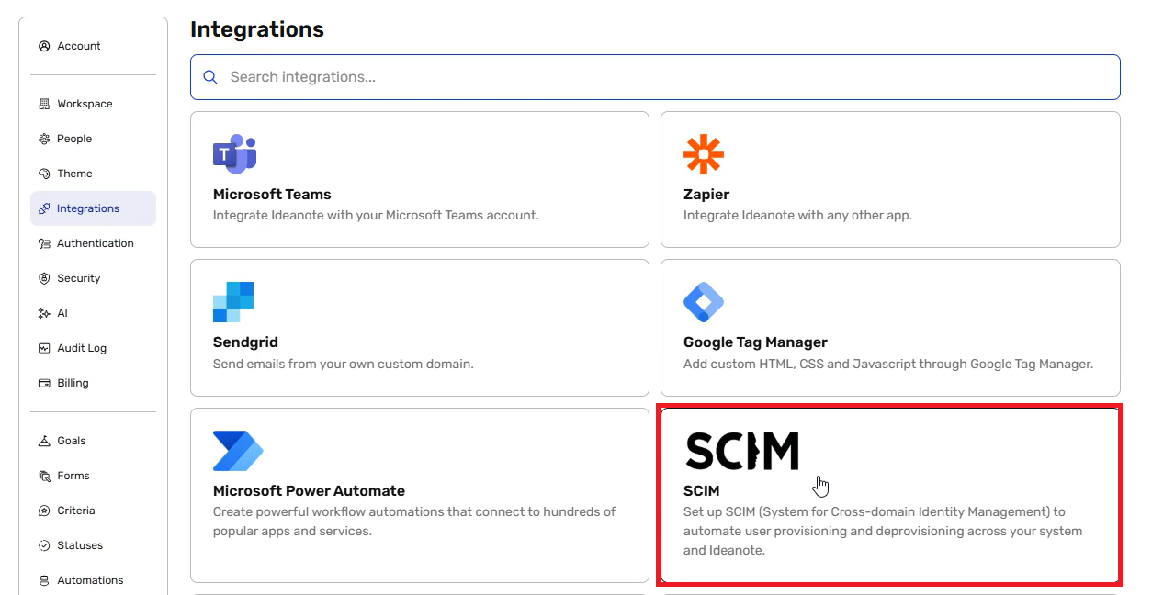Click the Power Automate description text
Image resolution: width=1152 pixels, height=595 pixels.
click(x=414, y=522)
